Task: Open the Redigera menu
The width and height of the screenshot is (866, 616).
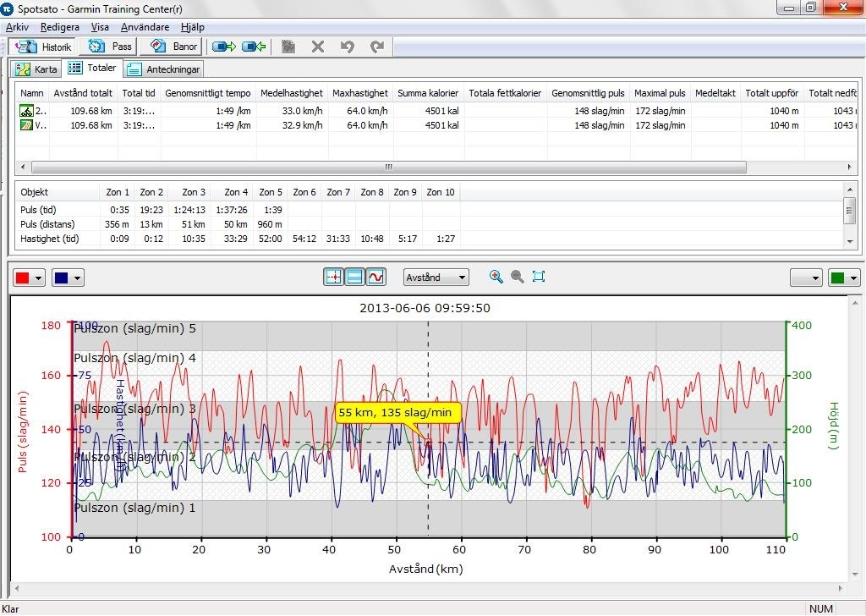Action: [59, 27]
